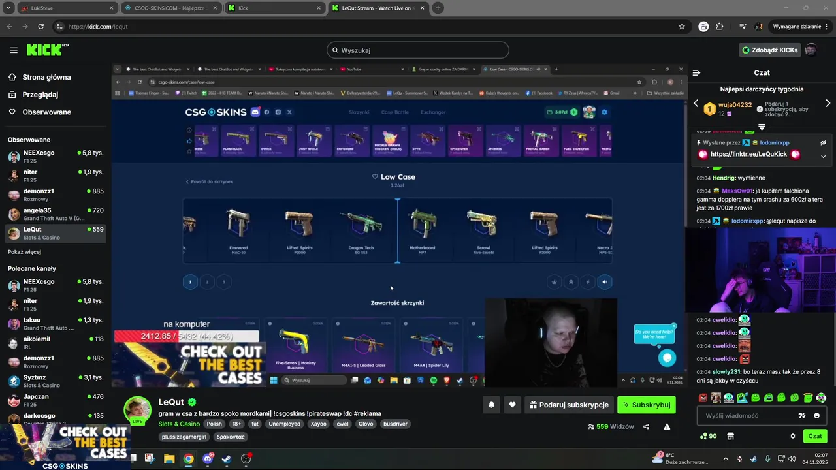Screen dimensions: 836x470
Task: Open File Explorer from taskbar
Action: tap(169, 458)
